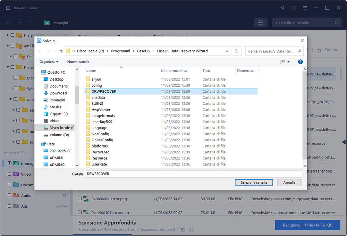
Task: Pause the deep scan
Action: coord(191,229)
